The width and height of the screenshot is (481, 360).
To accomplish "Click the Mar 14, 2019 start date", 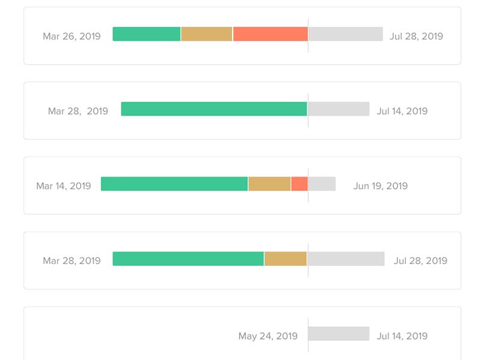I will point(64,186).
